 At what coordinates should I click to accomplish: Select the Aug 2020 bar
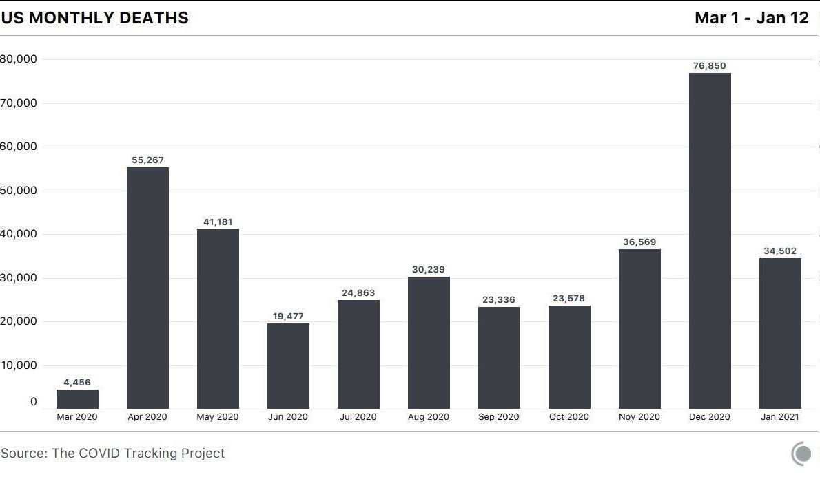point(429,343)
